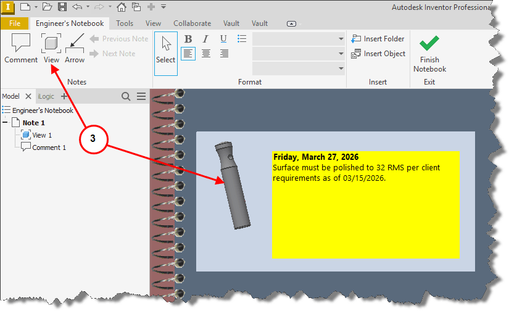
Task: Click the Comment note tool
Action: coord(21,48)
